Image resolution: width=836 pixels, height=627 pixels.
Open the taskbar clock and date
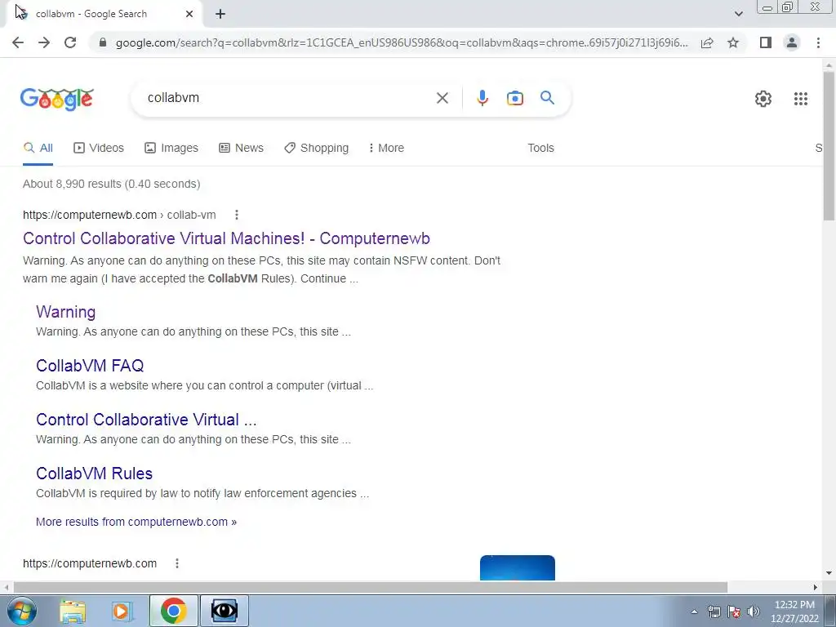(794, 611)
